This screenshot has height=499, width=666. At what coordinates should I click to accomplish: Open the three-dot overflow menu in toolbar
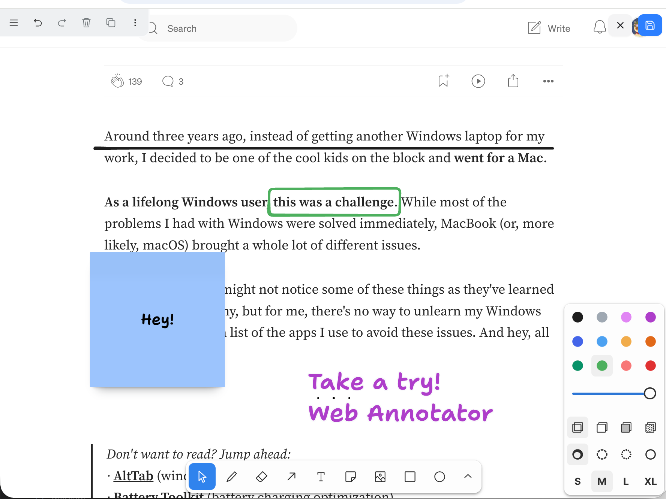coord(135,23)
